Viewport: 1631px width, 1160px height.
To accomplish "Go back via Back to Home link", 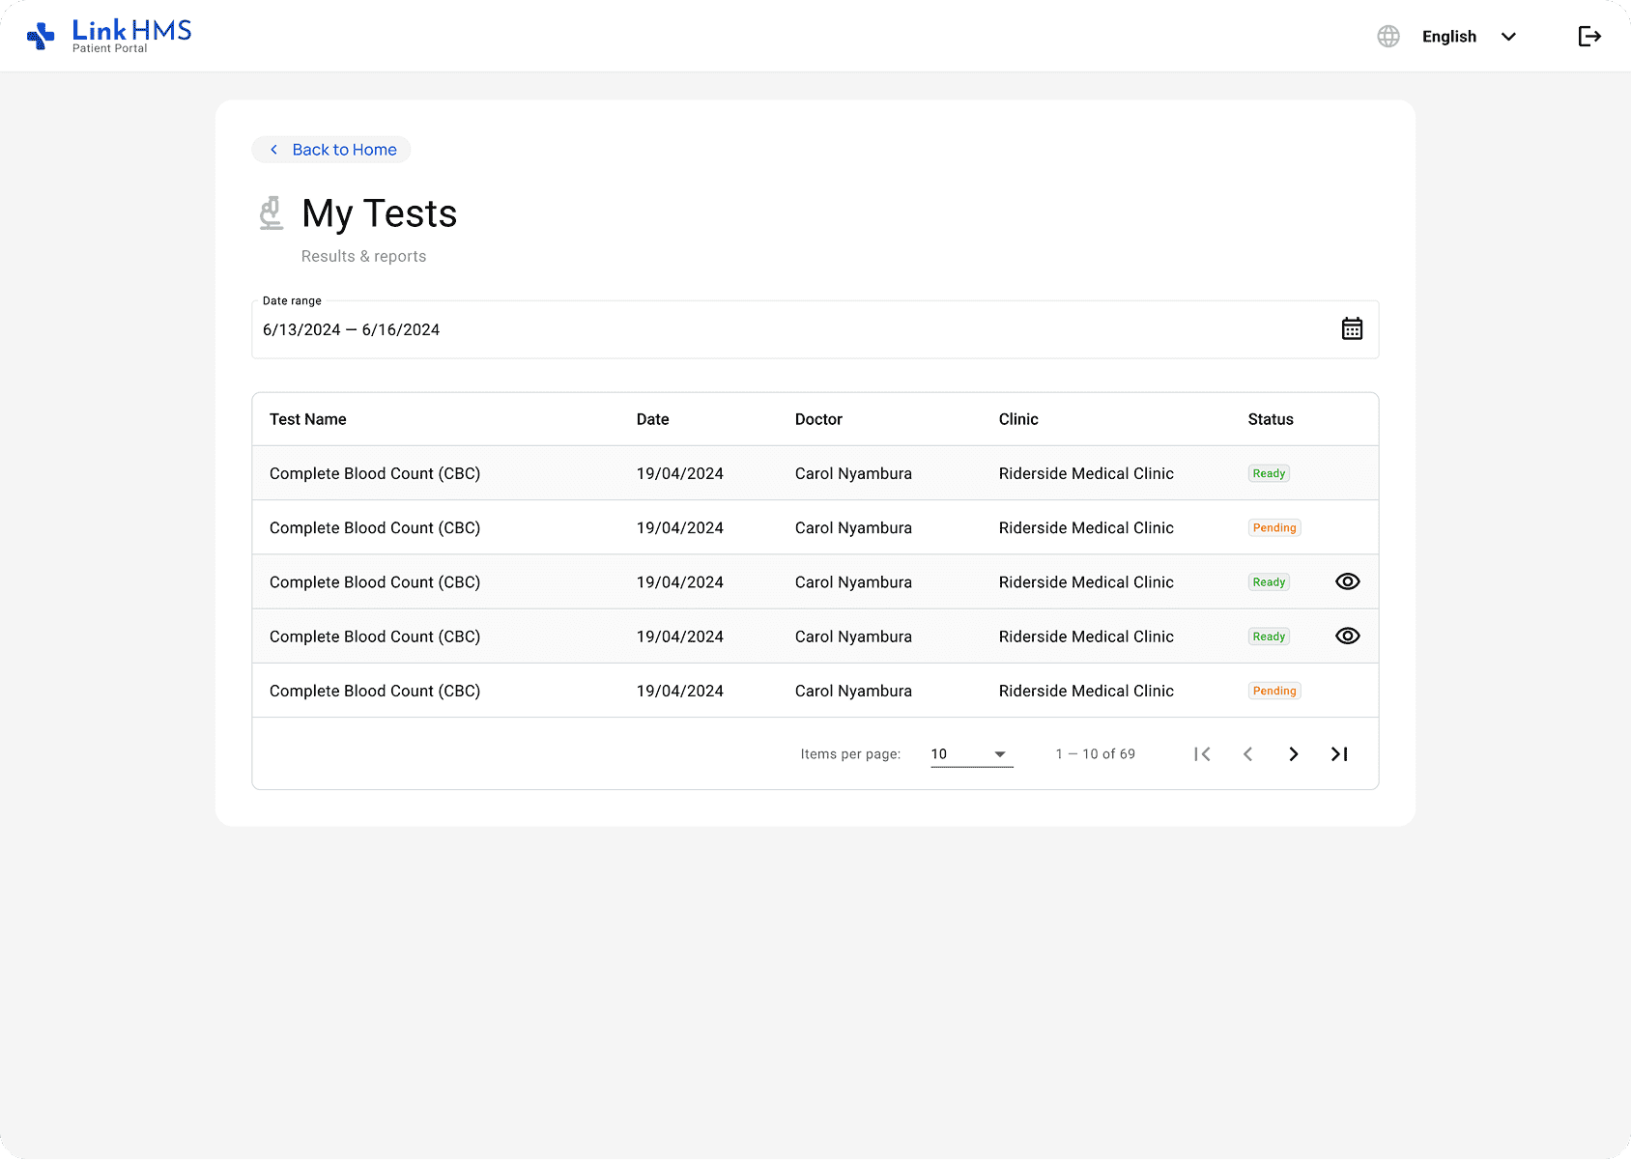I will [331, 150].
